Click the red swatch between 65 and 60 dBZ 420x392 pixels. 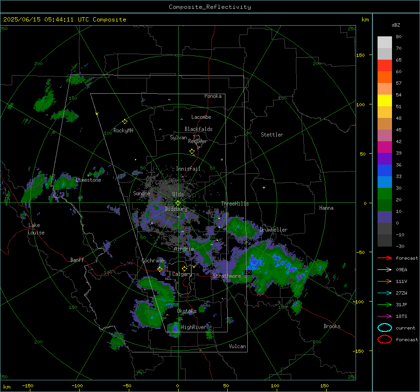385,66
